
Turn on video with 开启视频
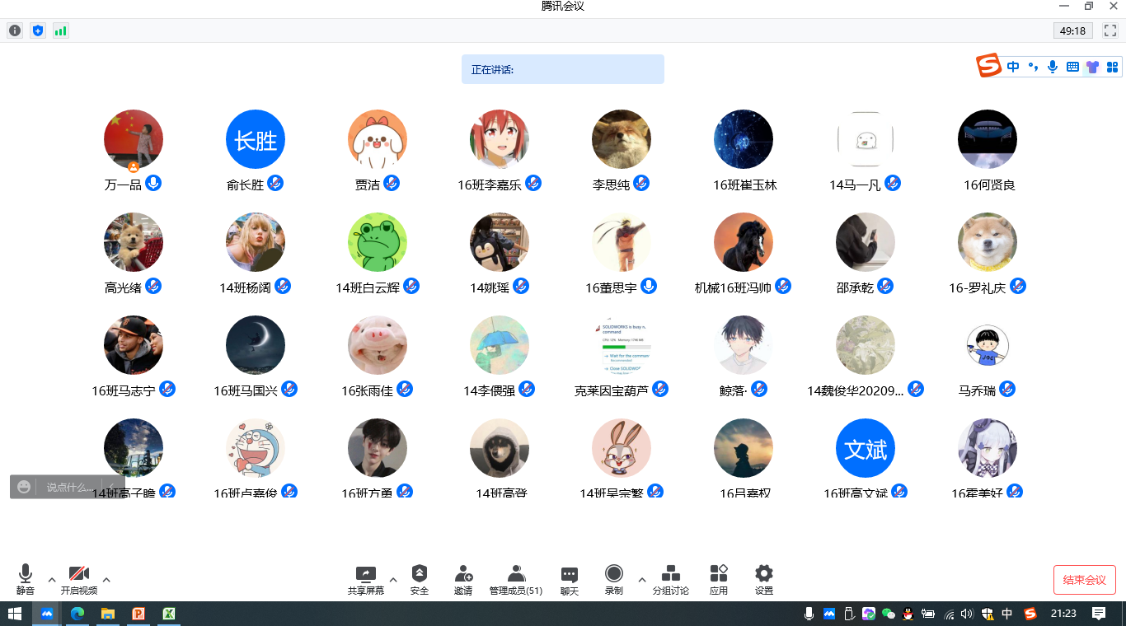point(78,579)
